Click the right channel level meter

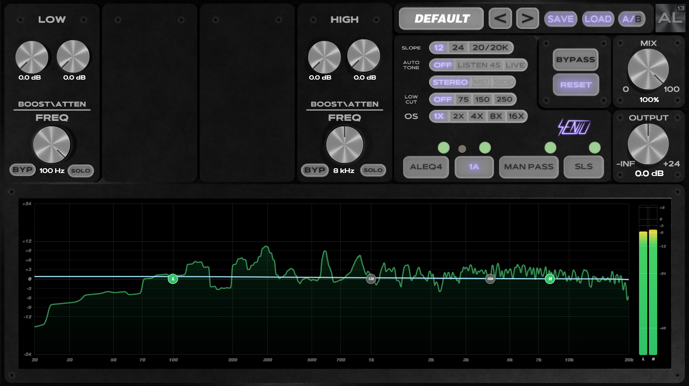(653, 280)
